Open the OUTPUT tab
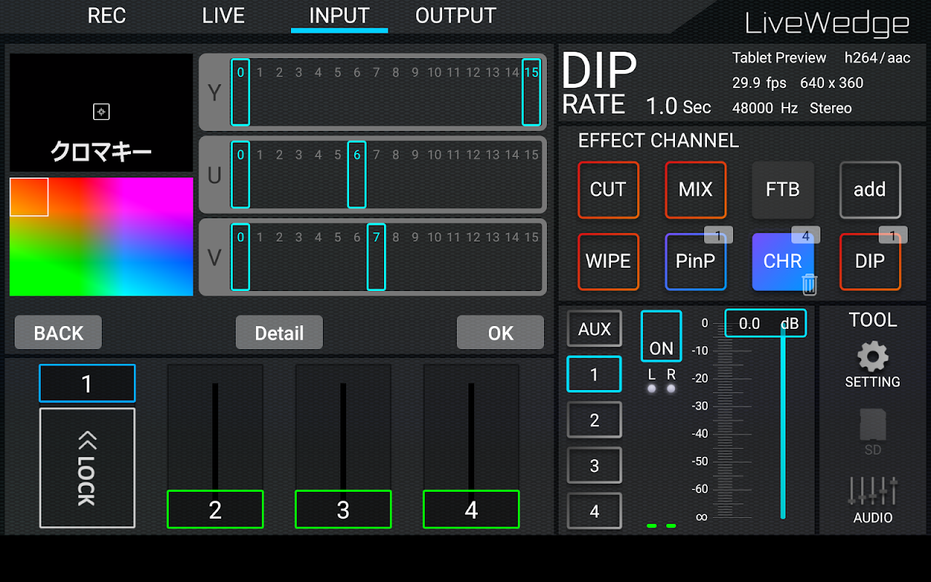Image resolution: width=931 pixels, height=582 pixels. click(455, 16)
